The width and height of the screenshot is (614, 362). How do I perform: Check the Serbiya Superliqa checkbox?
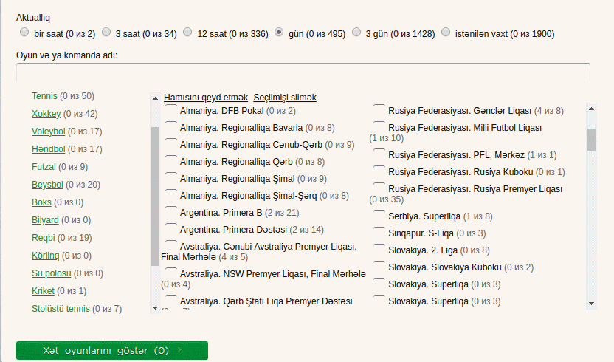pos(379,215)
